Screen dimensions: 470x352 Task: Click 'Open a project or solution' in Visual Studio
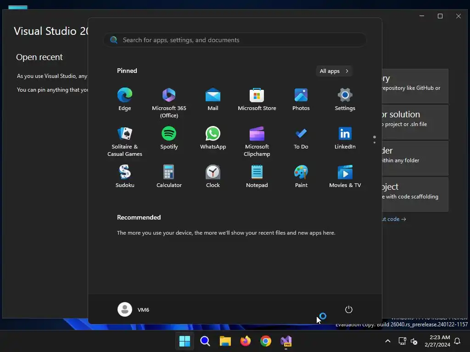click(415, 122)
